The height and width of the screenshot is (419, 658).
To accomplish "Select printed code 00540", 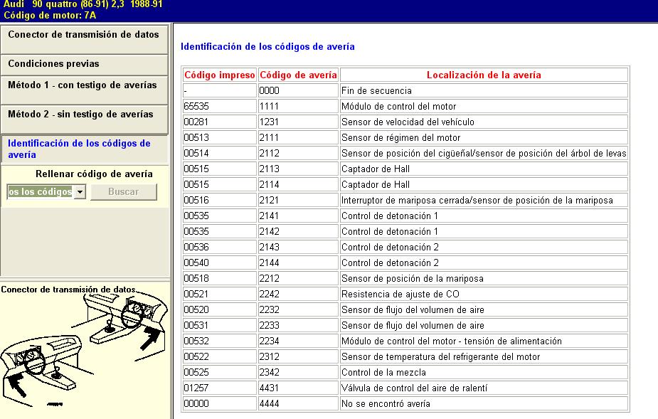I will [220, 262].
